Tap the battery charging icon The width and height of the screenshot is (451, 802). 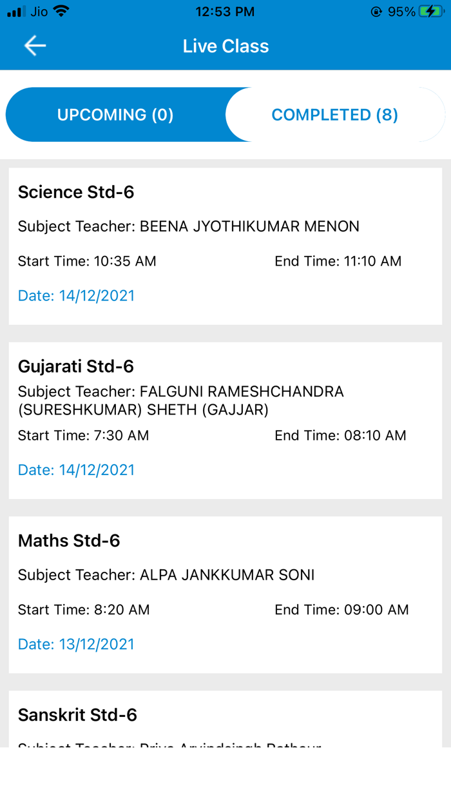(430, 11)
